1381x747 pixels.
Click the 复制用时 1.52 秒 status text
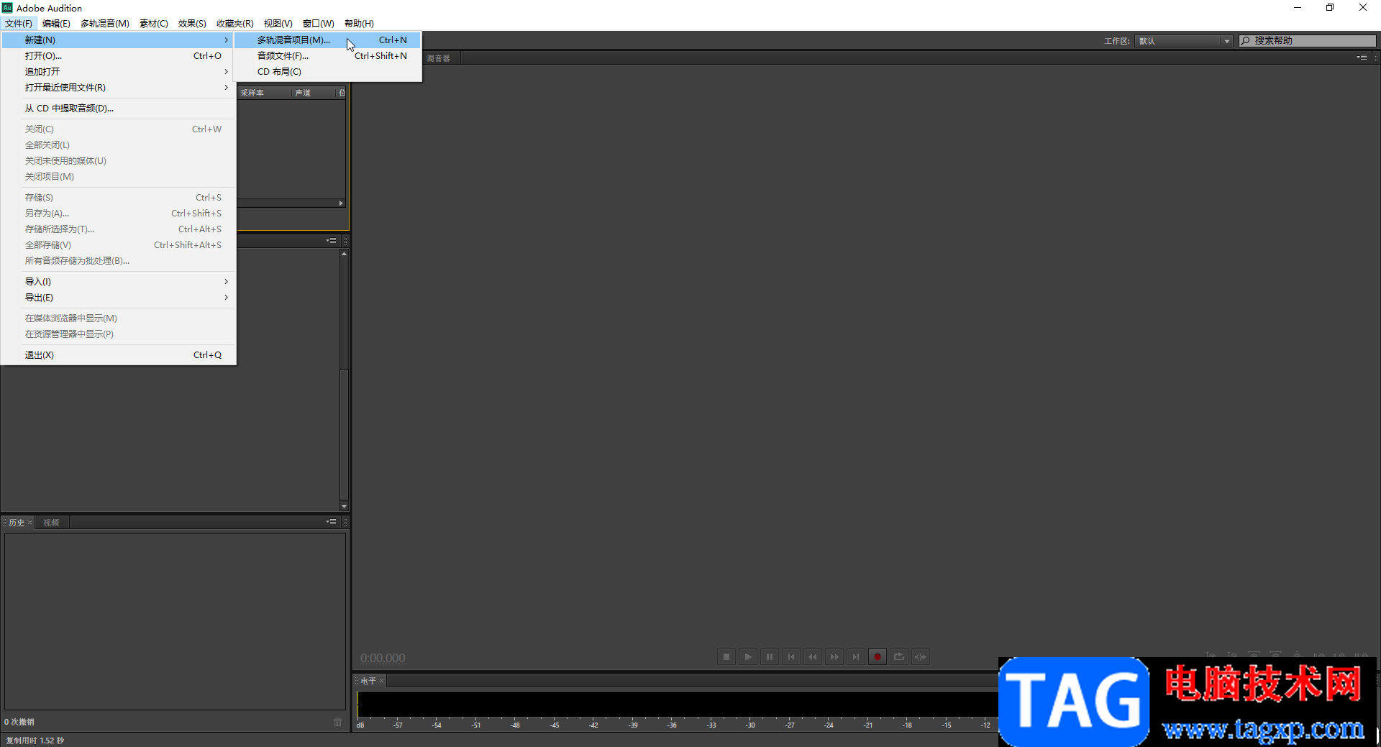pyautogui.click(x=35, y=741)
